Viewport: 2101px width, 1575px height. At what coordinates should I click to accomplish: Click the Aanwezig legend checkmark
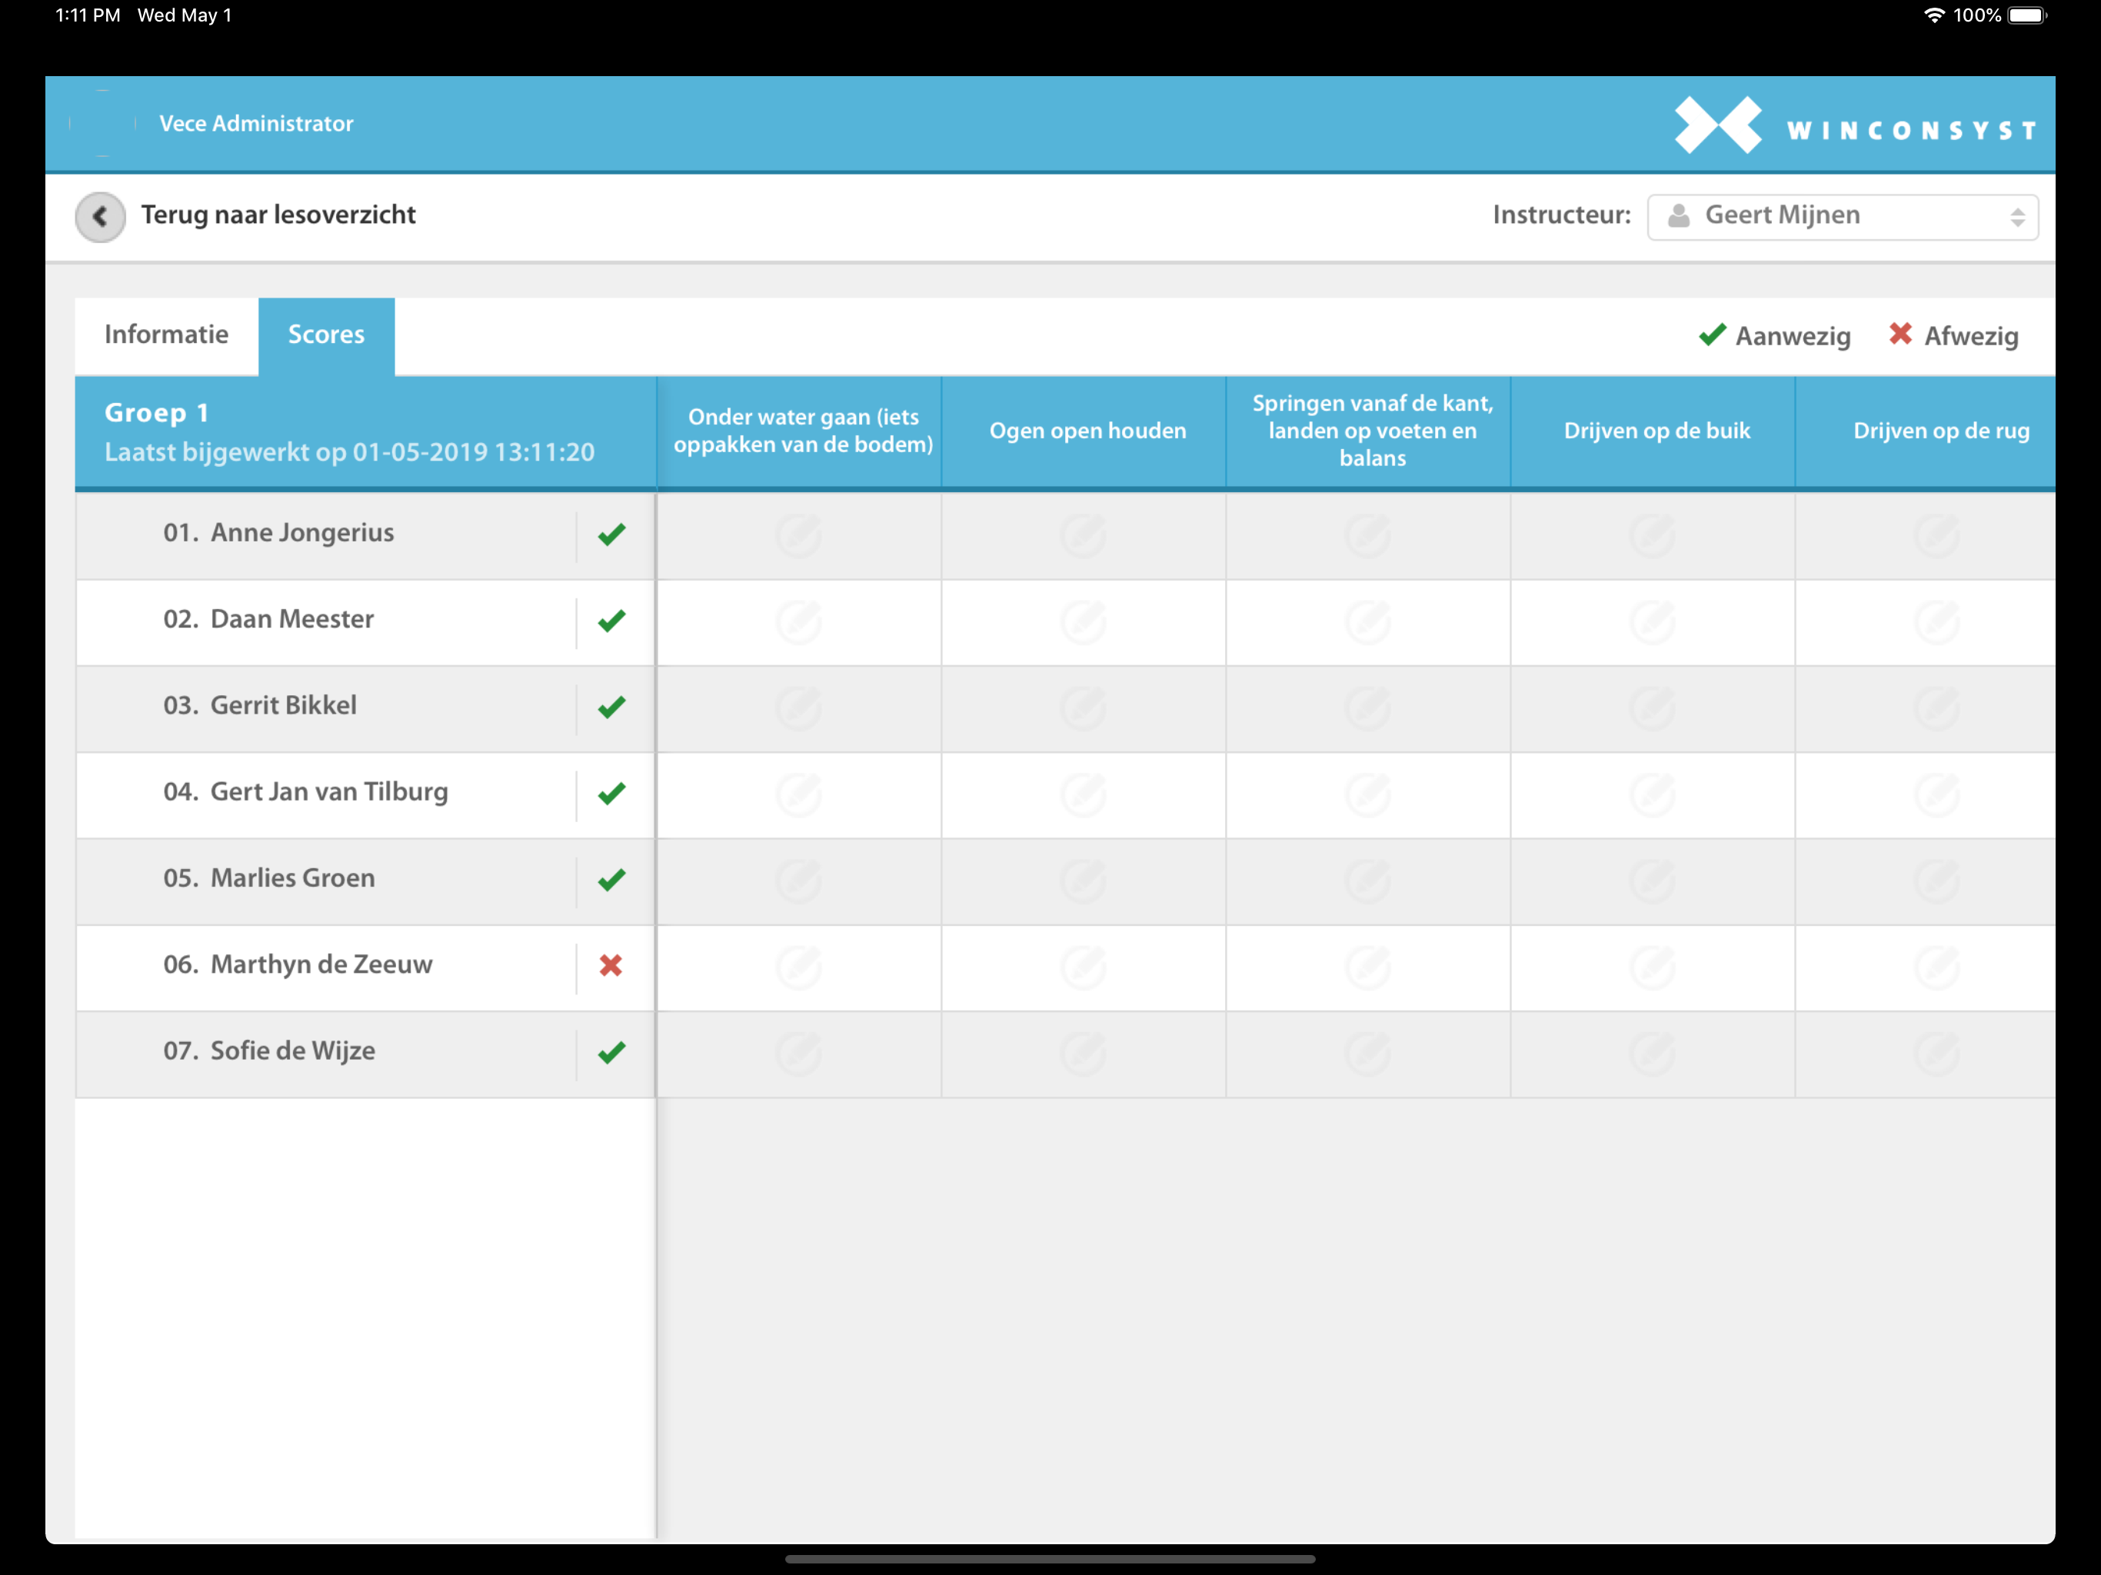1712,335
